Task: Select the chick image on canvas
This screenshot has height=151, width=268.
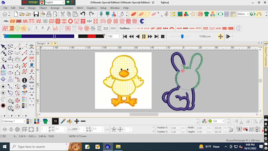Action: point(123,80)
